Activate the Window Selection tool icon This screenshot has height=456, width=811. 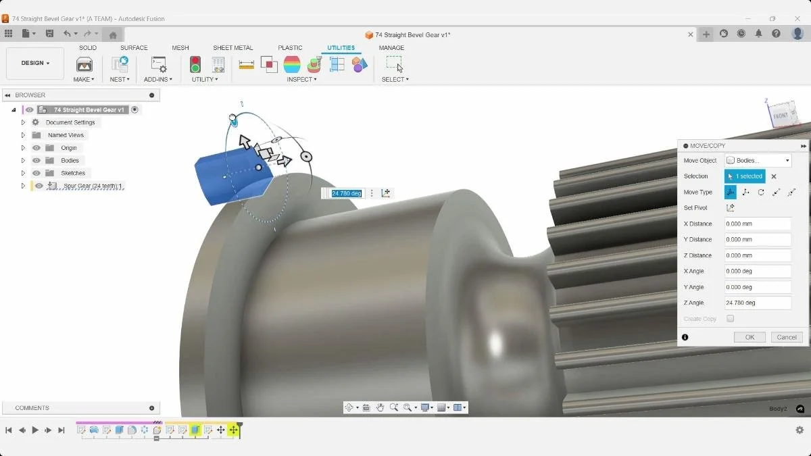394,64
